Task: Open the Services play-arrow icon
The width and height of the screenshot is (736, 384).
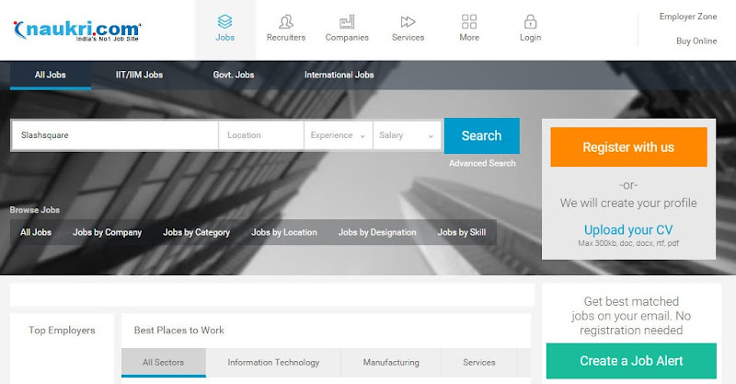Action: coord(408,21)
